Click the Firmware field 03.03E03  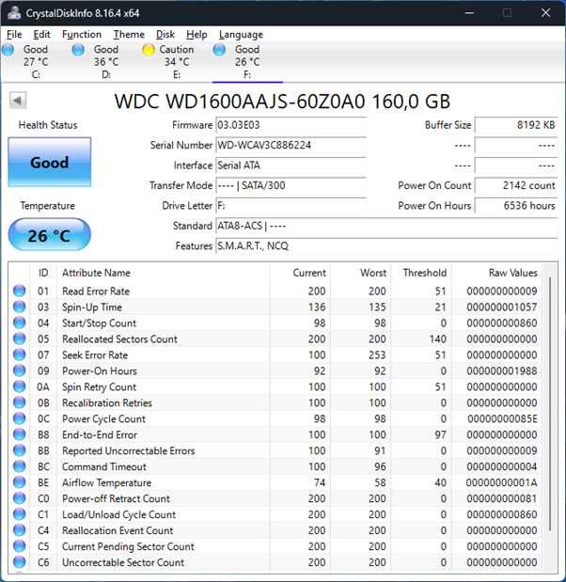tap(291, 125)
